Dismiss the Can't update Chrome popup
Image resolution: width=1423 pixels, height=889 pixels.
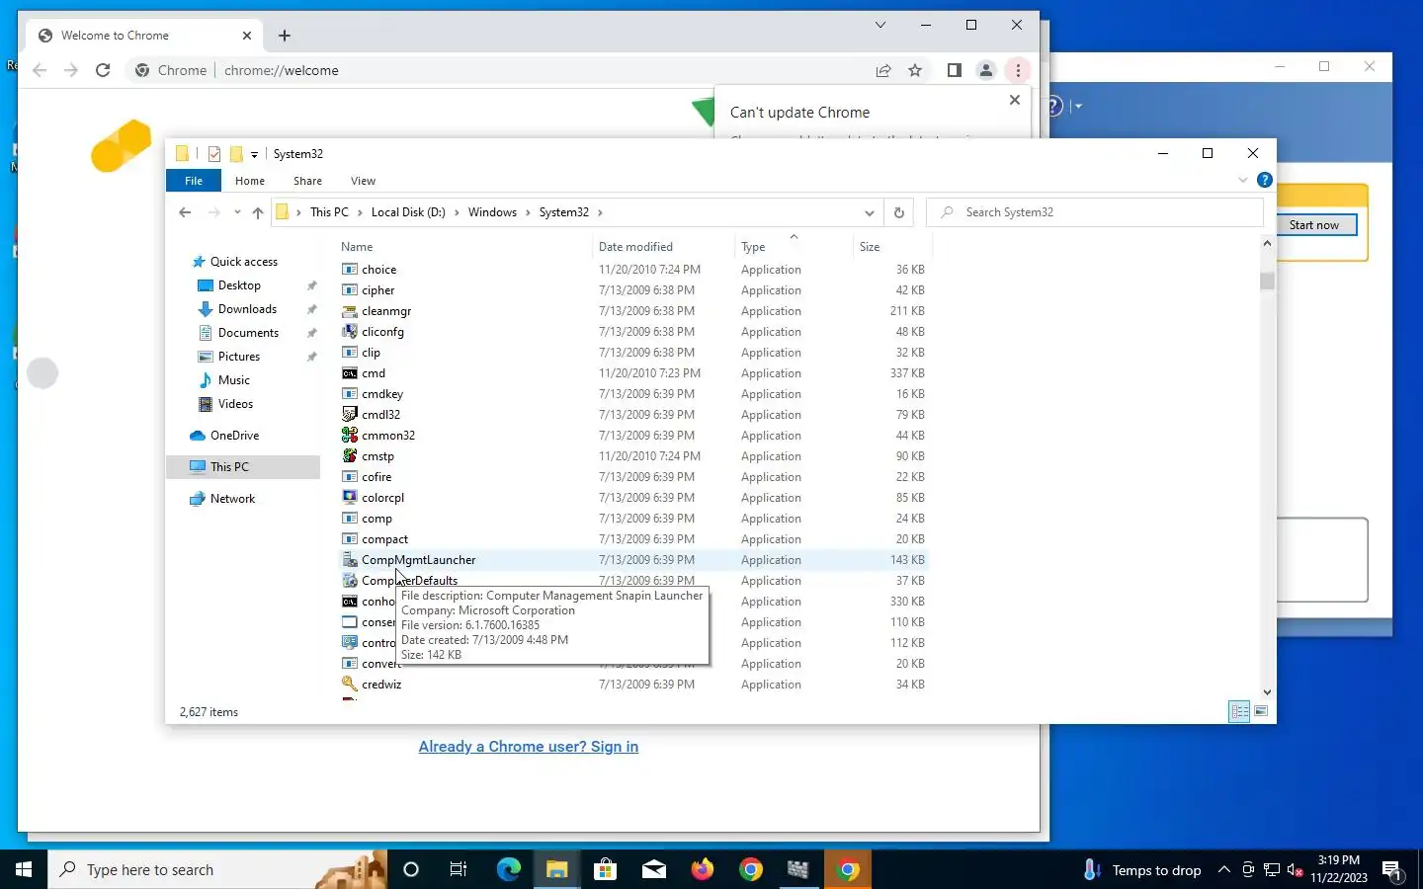[1014, 100]
